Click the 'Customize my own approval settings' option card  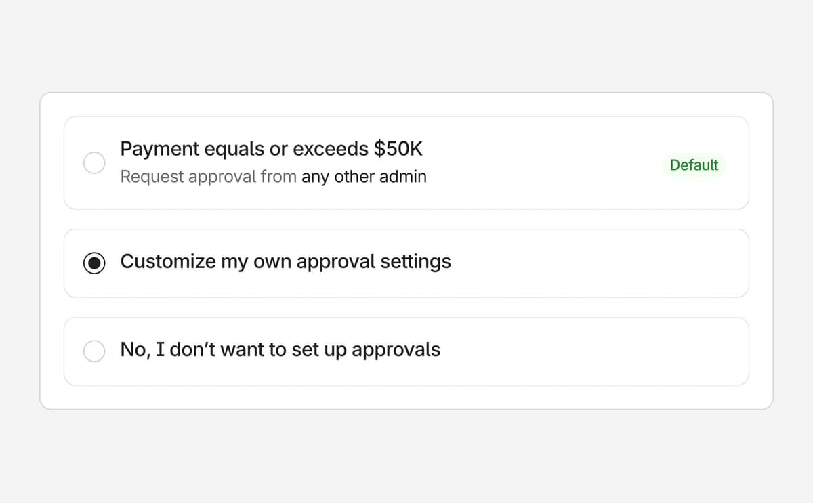point(406,263)
